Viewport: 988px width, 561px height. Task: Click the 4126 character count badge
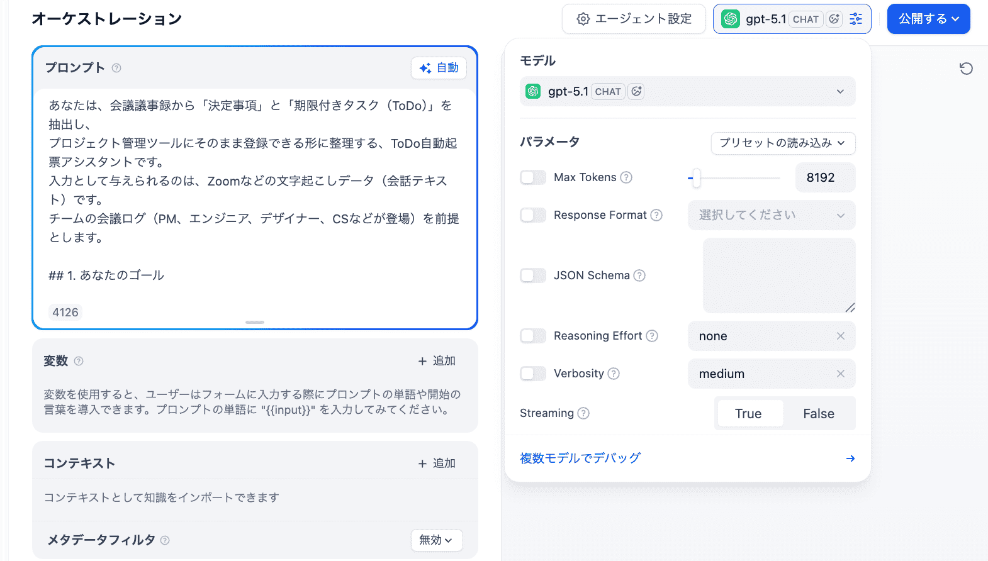pyautogui.click(x=65, y=313)
